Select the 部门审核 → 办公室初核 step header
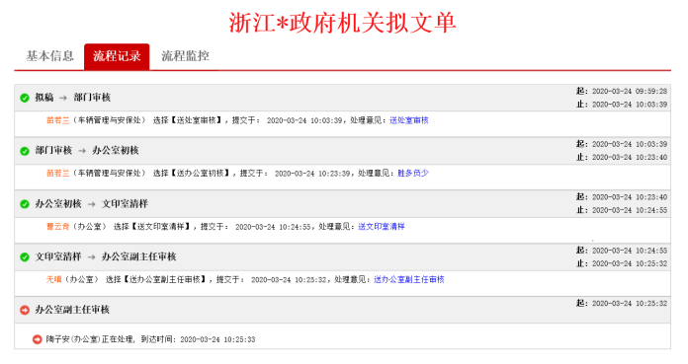Image resolution: width=688 pixels, height=364 pixels. [87, 151]
